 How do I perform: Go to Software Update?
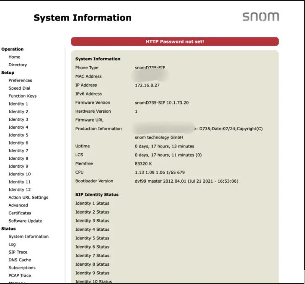tap(25, 221)
